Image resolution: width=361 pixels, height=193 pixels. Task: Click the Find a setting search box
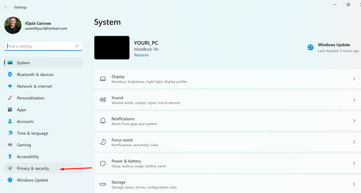[40, 46]
